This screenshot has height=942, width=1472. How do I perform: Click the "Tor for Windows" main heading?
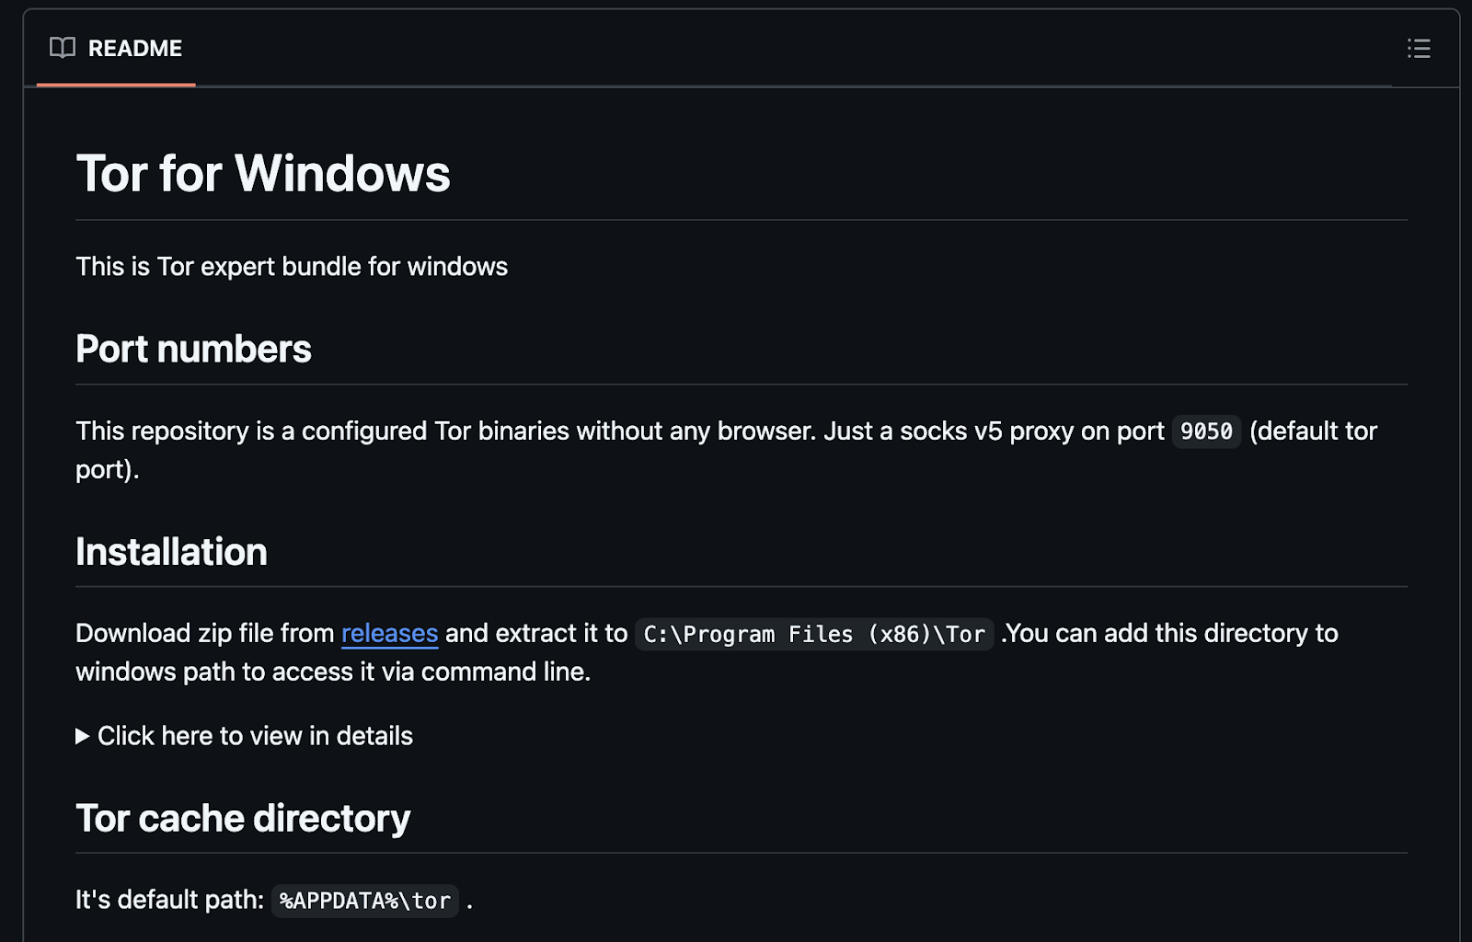tap(263, 174)
